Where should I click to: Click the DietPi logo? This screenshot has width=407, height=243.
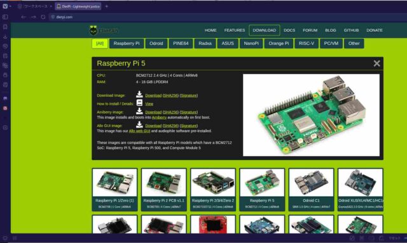point(103,30)
